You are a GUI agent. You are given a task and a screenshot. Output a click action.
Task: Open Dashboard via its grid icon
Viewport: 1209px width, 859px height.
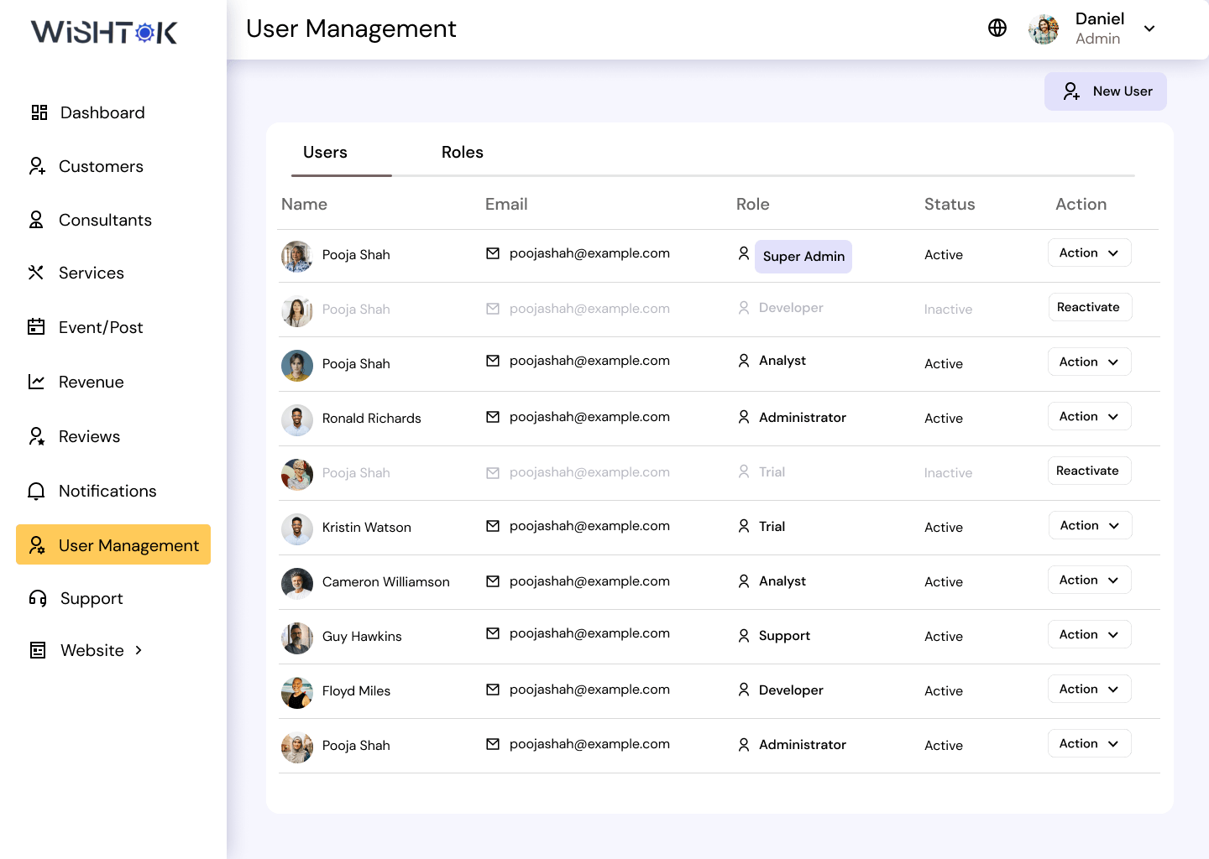pyautogui.click(x=39, y=112)
